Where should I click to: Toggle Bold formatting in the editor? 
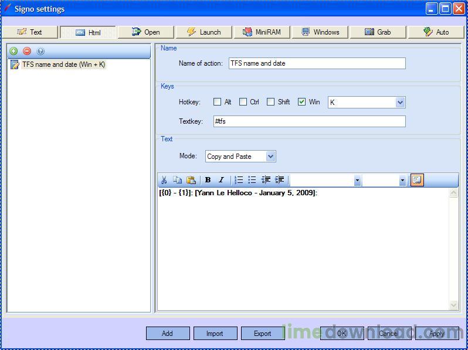(208, 180)
